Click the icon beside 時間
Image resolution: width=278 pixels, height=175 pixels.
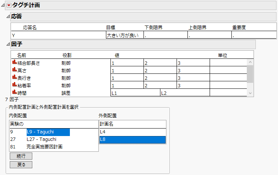(x=15, y=93)
